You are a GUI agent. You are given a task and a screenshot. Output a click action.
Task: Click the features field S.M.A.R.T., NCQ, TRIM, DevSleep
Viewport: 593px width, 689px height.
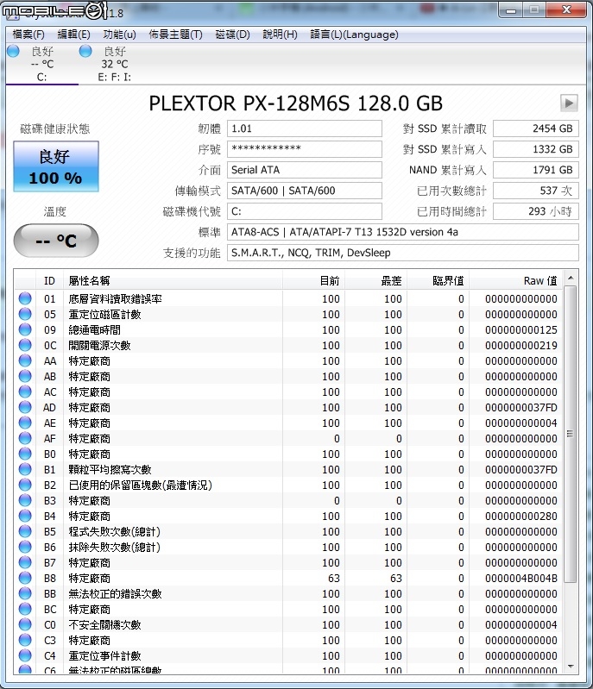[402, 253]
